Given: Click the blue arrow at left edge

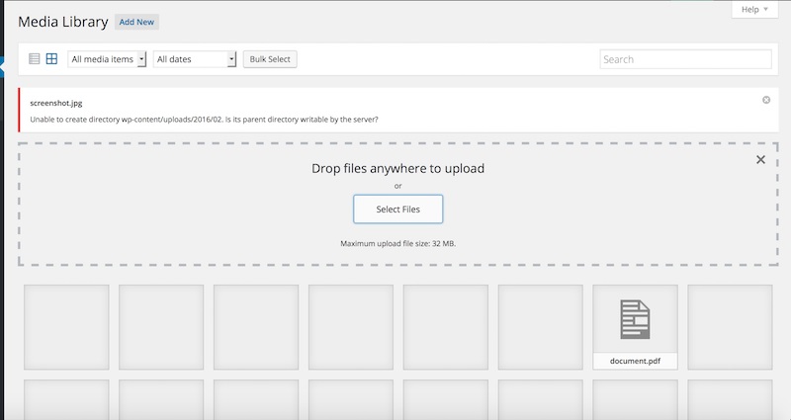Looking at the screenshot, I should tap(3, 66).
